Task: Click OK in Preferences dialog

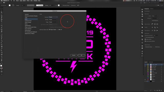Action: click(81, 55)
